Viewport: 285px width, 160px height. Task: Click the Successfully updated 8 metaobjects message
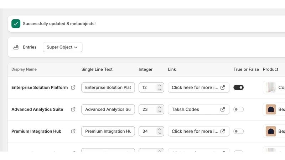[59, 24]
